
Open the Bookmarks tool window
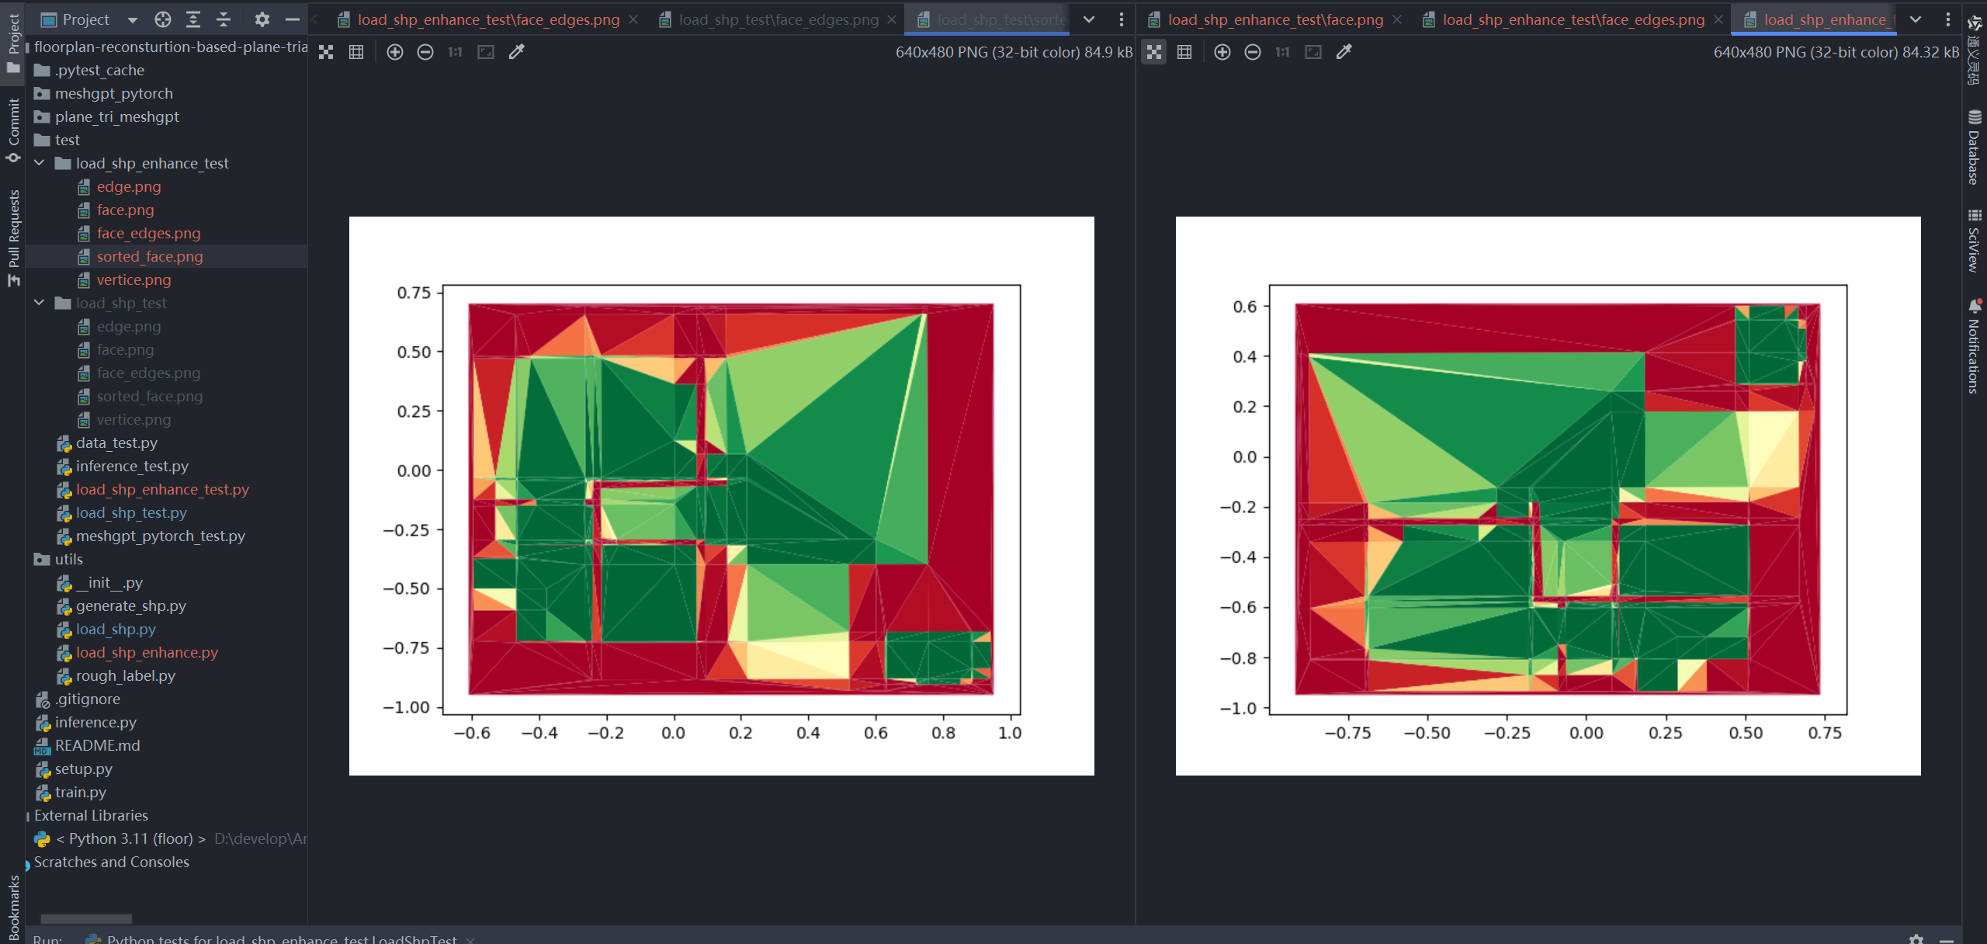pos(13,907)
